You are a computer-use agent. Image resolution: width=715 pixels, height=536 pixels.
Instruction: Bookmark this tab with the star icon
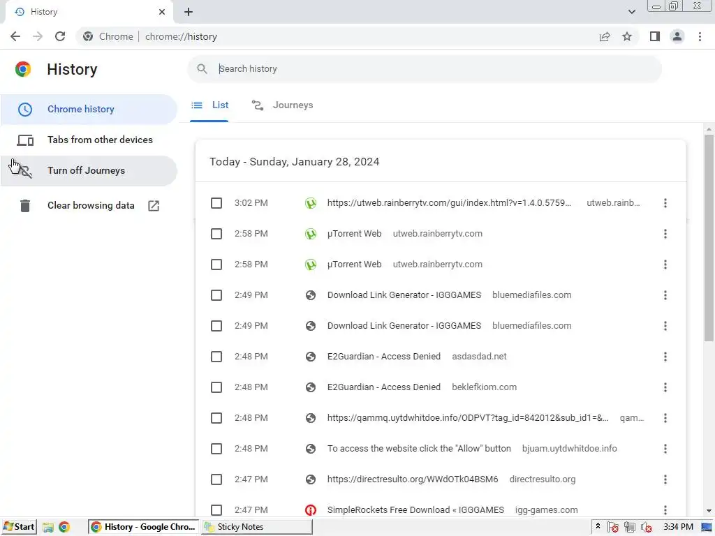coord(627,36)
